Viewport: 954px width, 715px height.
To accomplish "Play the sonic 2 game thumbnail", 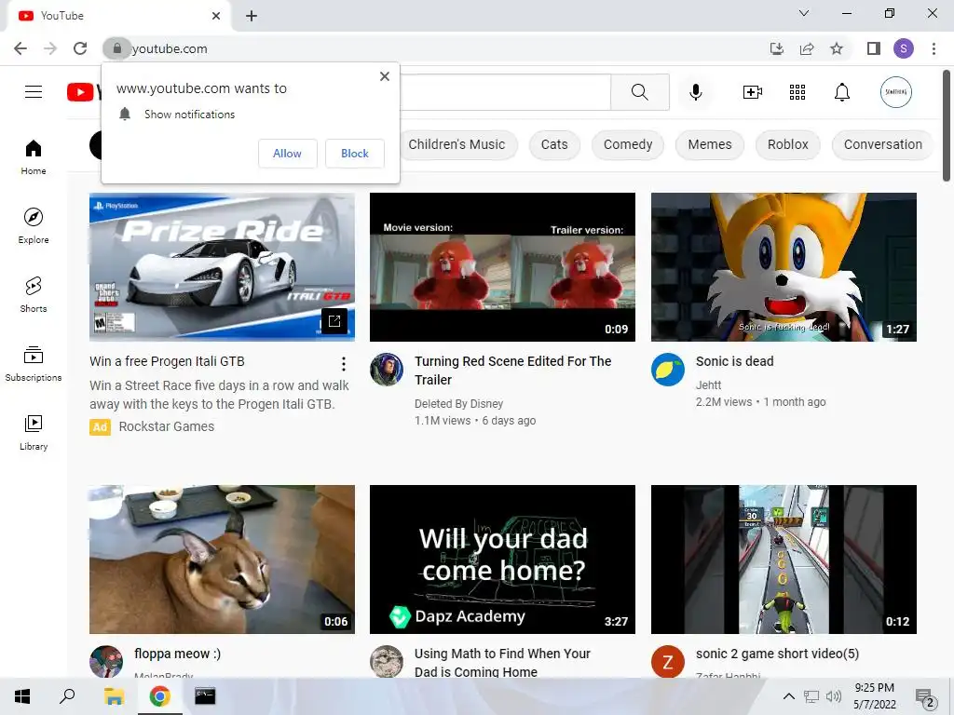I will (x=784, y=560).
